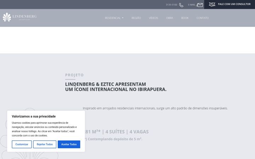Open the Book menu item
The height and width of the screenshot is (159, 255).
tap(185, 18)
